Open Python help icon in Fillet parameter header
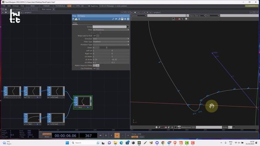The height and width of the screenshot is (146, 260). click(76, 19)
